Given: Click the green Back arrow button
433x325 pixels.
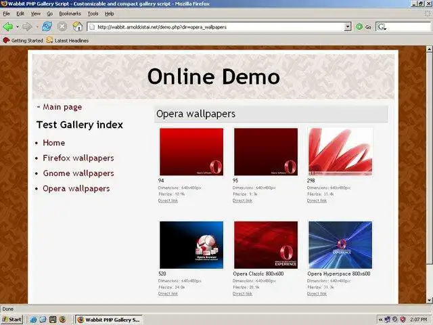Looking at the screenshot, I should tap(8, 27).
